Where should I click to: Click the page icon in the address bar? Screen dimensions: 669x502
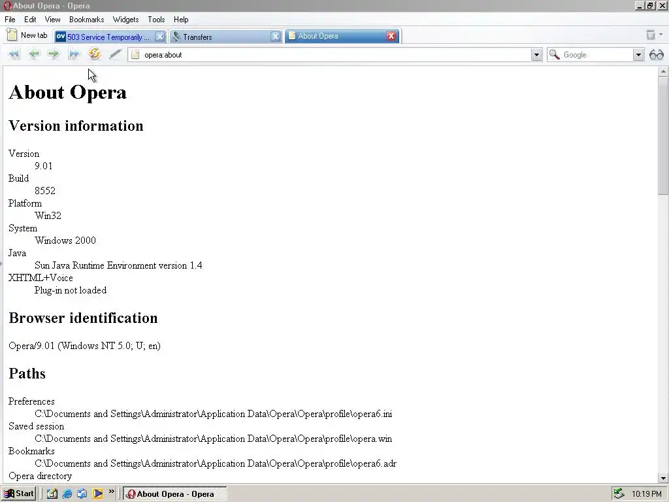click(135, 55)
